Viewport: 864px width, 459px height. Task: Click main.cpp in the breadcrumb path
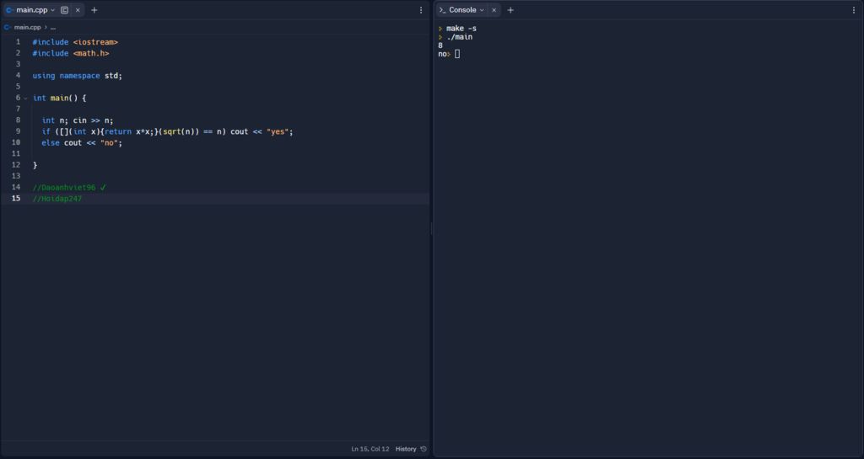[x=27, y=27]
